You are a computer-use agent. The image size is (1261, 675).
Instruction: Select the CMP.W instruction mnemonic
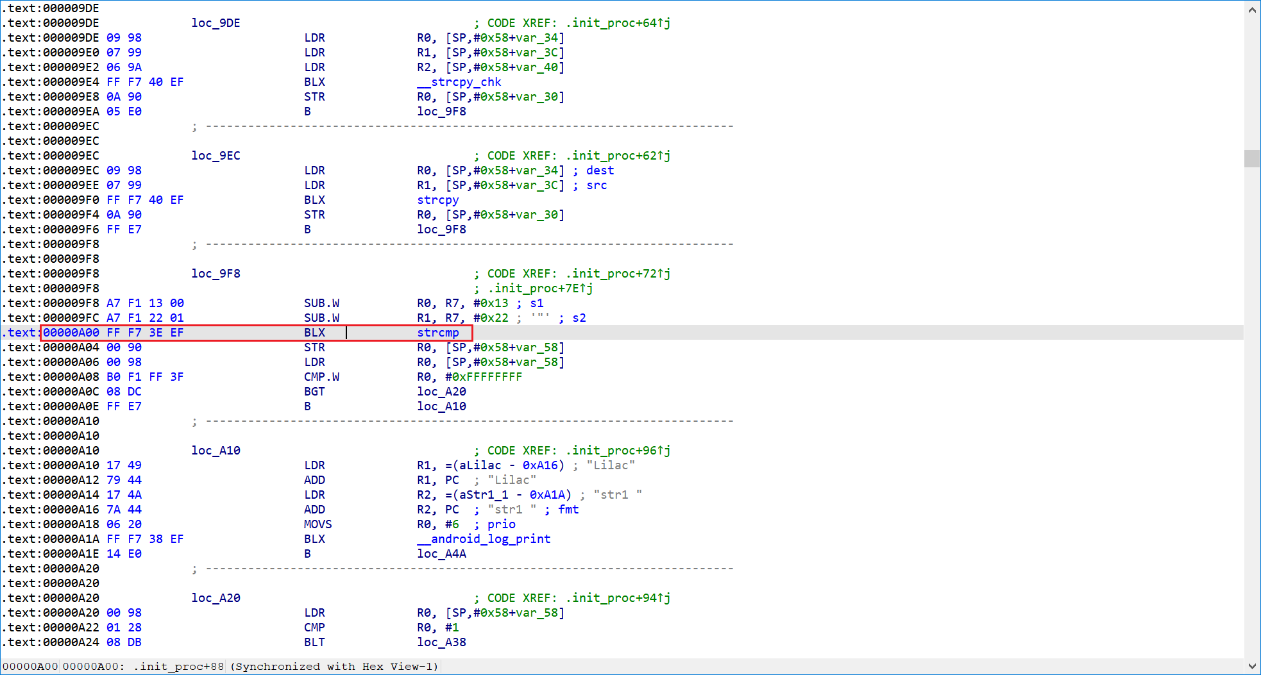(x=321, y=377)
